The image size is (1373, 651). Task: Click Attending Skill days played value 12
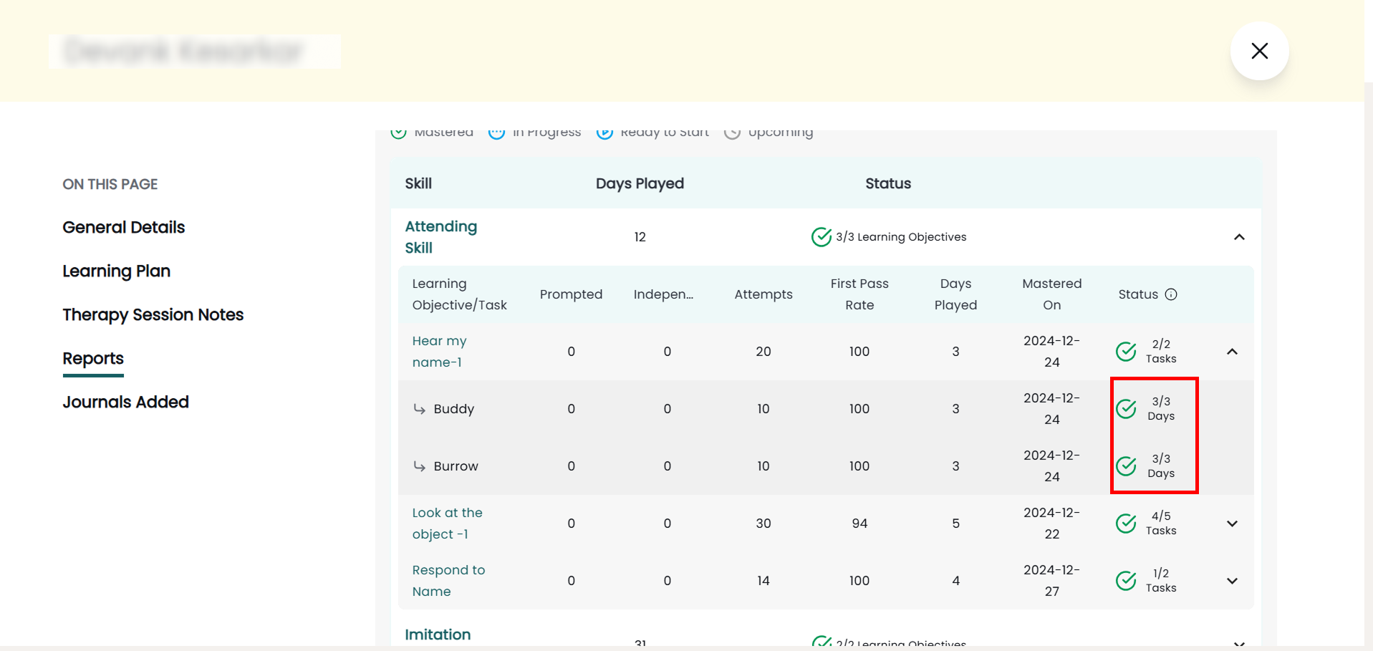[640, 237]
